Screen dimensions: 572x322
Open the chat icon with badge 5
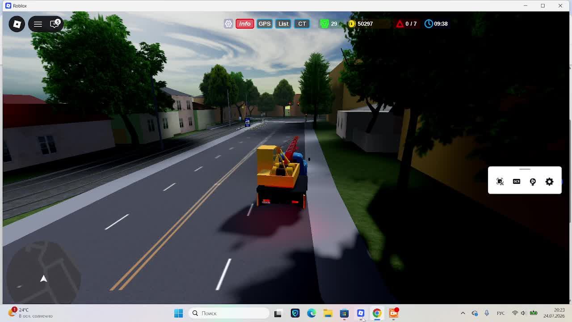click(x=55, y=24)
